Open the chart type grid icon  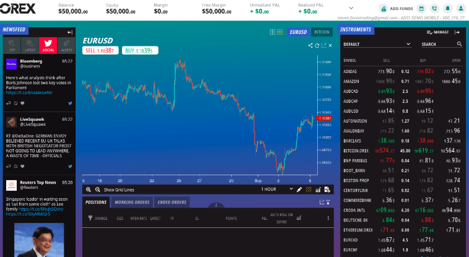click(x=309, y=189)
